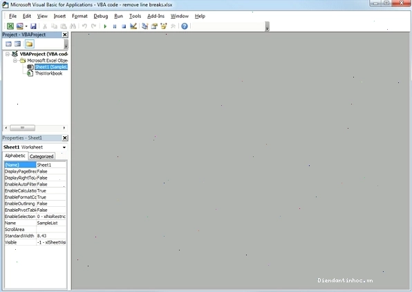
Task: Click View Code icon in Project pane
Action: click(x=8, y=44)
